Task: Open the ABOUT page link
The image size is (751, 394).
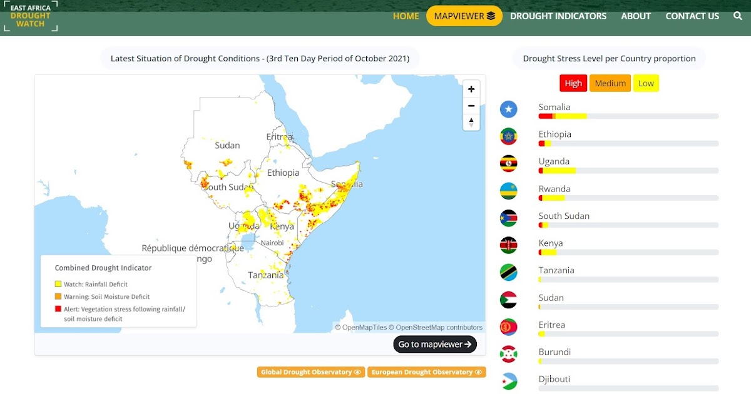Action: click(636, 16)
